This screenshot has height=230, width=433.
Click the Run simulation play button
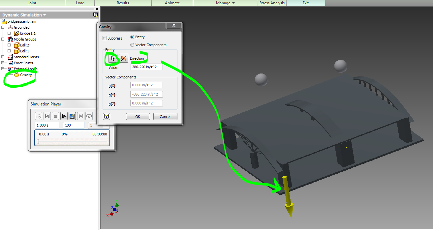click(x=64, y=116)
